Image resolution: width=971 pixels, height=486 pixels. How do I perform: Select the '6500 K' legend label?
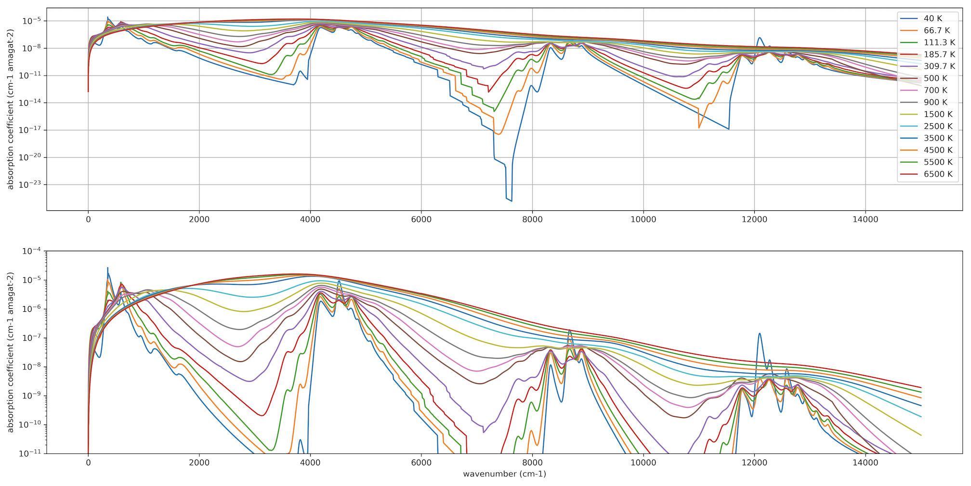[938, 174]
